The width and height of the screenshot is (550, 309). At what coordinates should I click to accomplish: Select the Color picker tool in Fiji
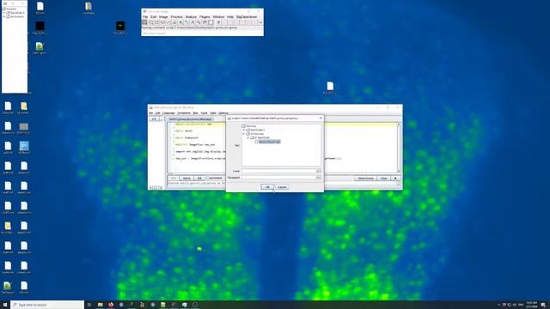[x=211, y=22]
